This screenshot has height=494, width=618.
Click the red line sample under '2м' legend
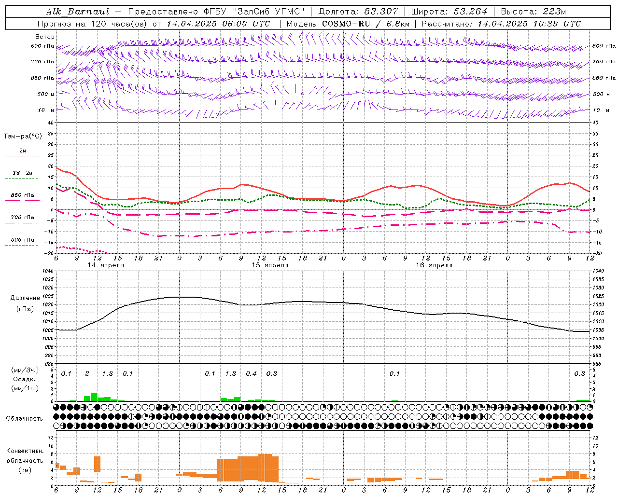[22, 156]
